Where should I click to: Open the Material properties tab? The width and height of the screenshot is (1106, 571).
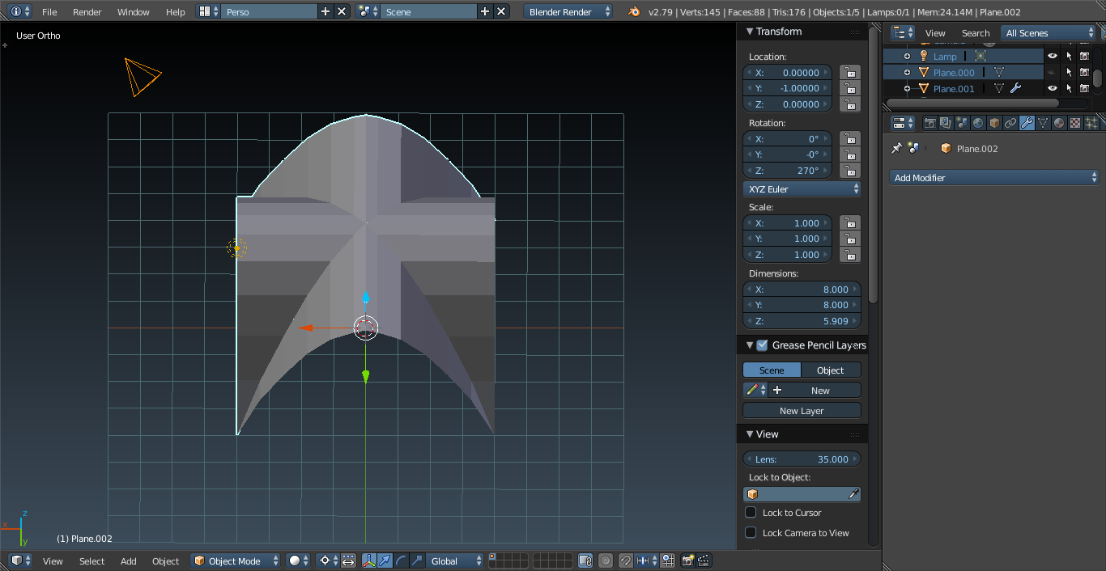[x=1059, y=123]
